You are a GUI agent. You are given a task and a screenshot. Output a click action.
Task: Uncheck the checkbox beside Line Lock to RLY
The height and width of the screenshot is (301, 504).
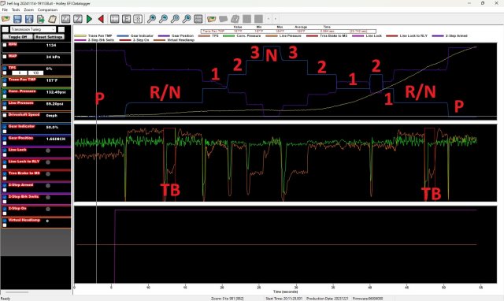pyautogui.click(x=5, y=162)
